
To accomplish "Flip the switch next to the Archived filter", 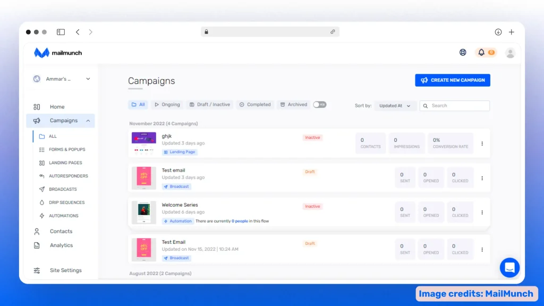I will (319, 105).
